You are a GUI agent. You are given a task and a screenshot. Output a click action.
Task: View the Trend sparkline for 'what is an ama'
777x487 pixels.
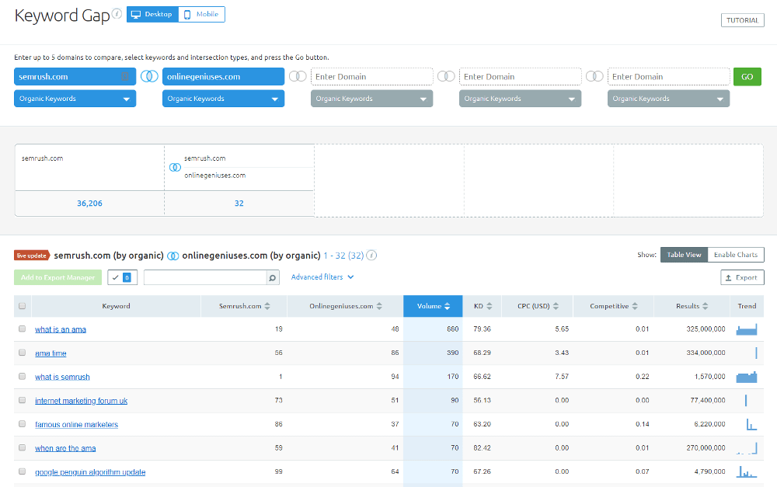747,329
